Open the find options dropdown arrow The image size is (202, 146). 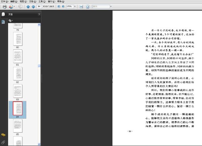click(x=111, y=6)
